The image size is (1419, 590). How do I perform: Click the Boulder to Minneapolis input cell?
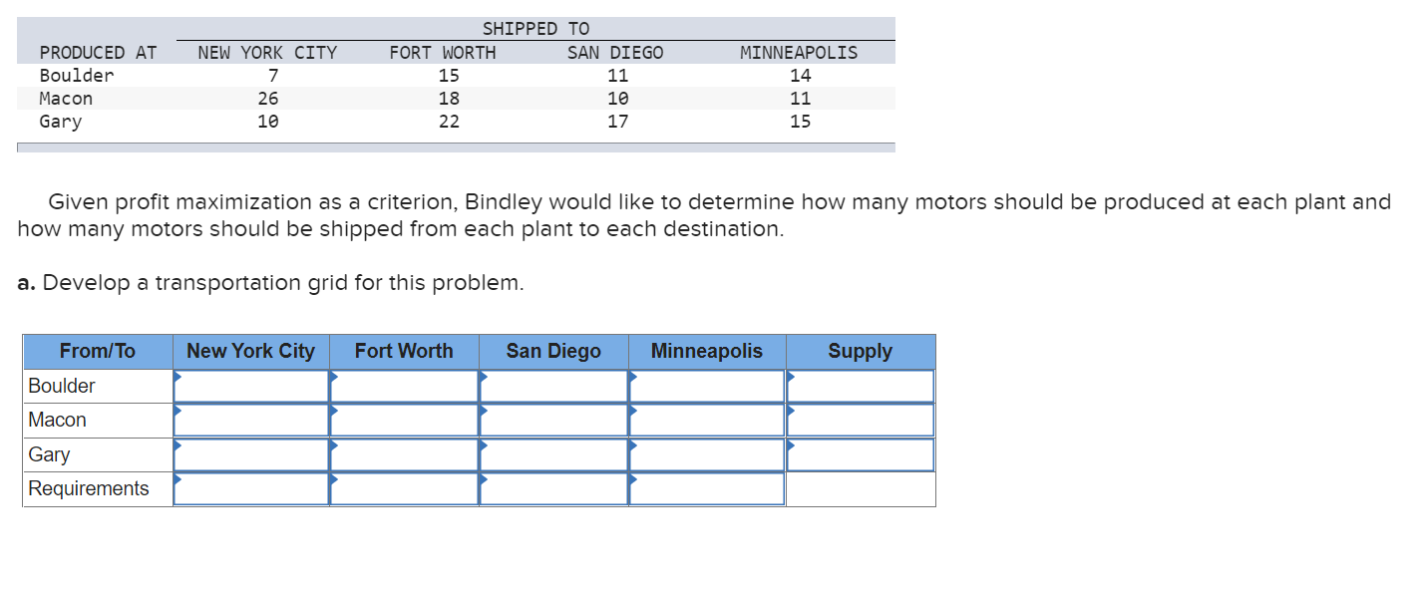point(706,385)
